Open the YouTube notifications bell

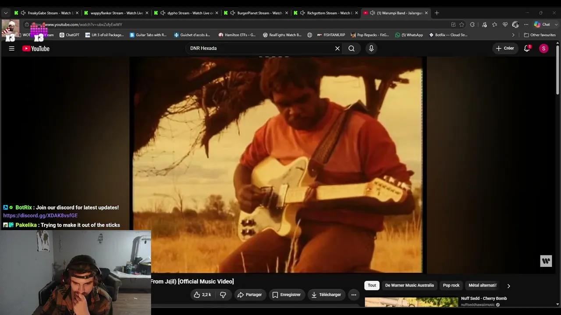[x=527, y=49]
